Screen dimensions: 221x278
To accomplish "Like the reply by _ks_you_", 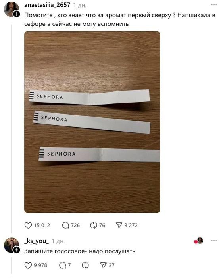I will pos(28,265).
